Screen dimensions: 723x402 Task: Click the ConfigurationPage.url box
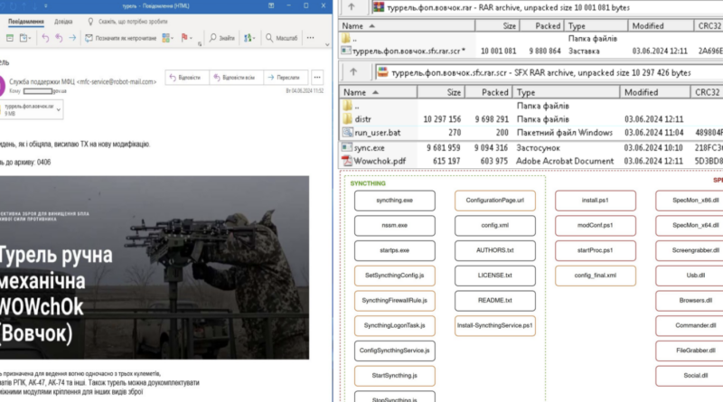(x=494, y=201)
